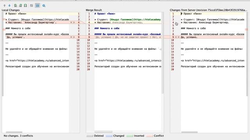250x140 pixels.
Task: Accept local change on line 4 (»)
Action: (x=74, y=23)
